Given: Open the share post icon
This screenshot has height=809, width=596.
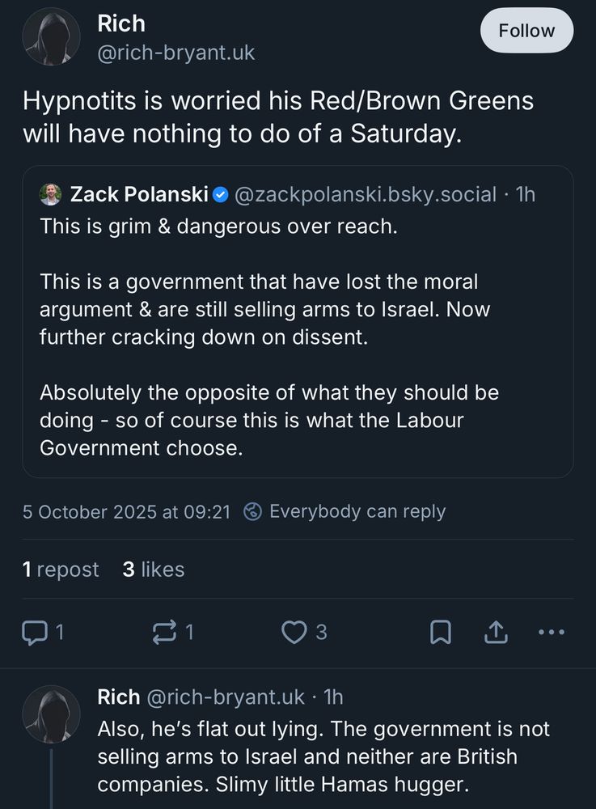Looking at the screenshot, I should tap(494, 633).
